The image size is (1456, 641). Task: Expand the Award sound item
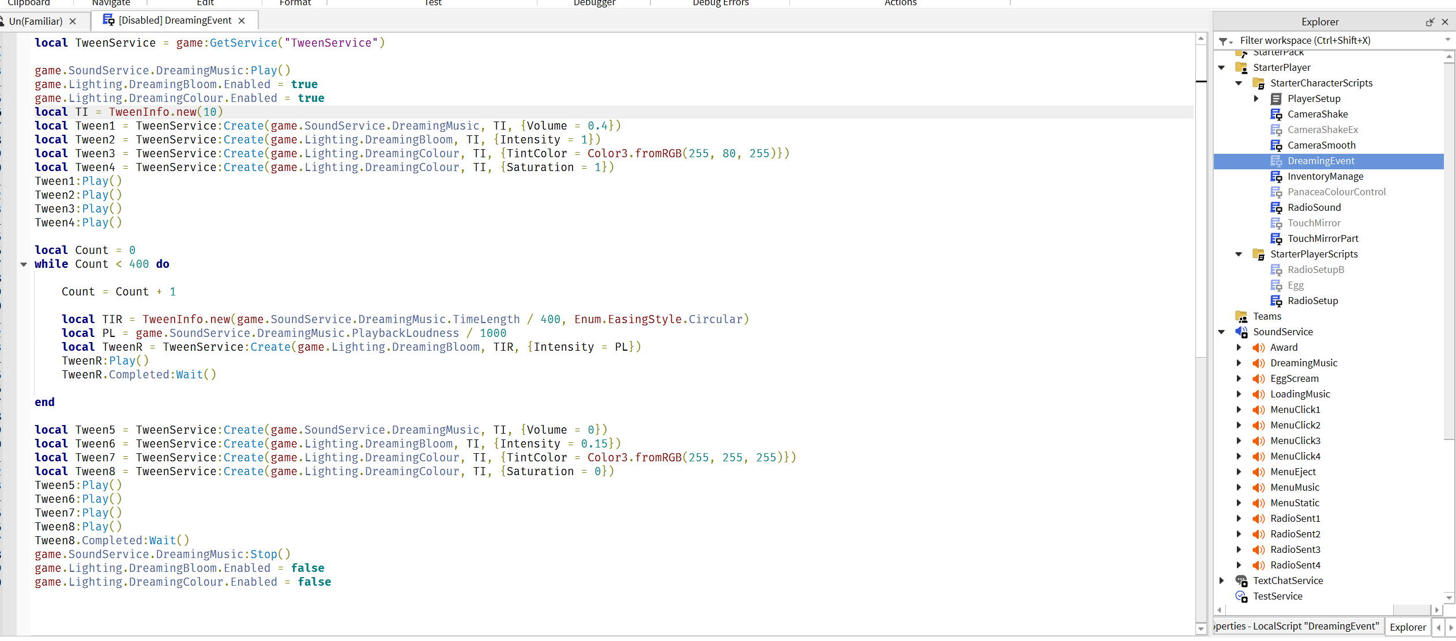coord(1239,347)
